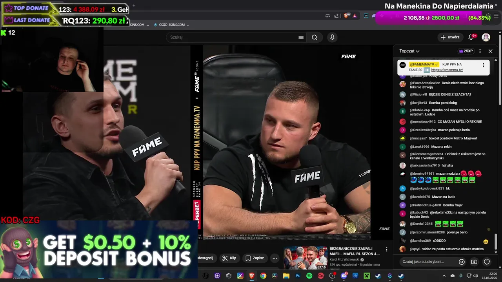Screen dimensions: 502x282
Task: Click @qsy6 chat username
Action: click(415, 249)
